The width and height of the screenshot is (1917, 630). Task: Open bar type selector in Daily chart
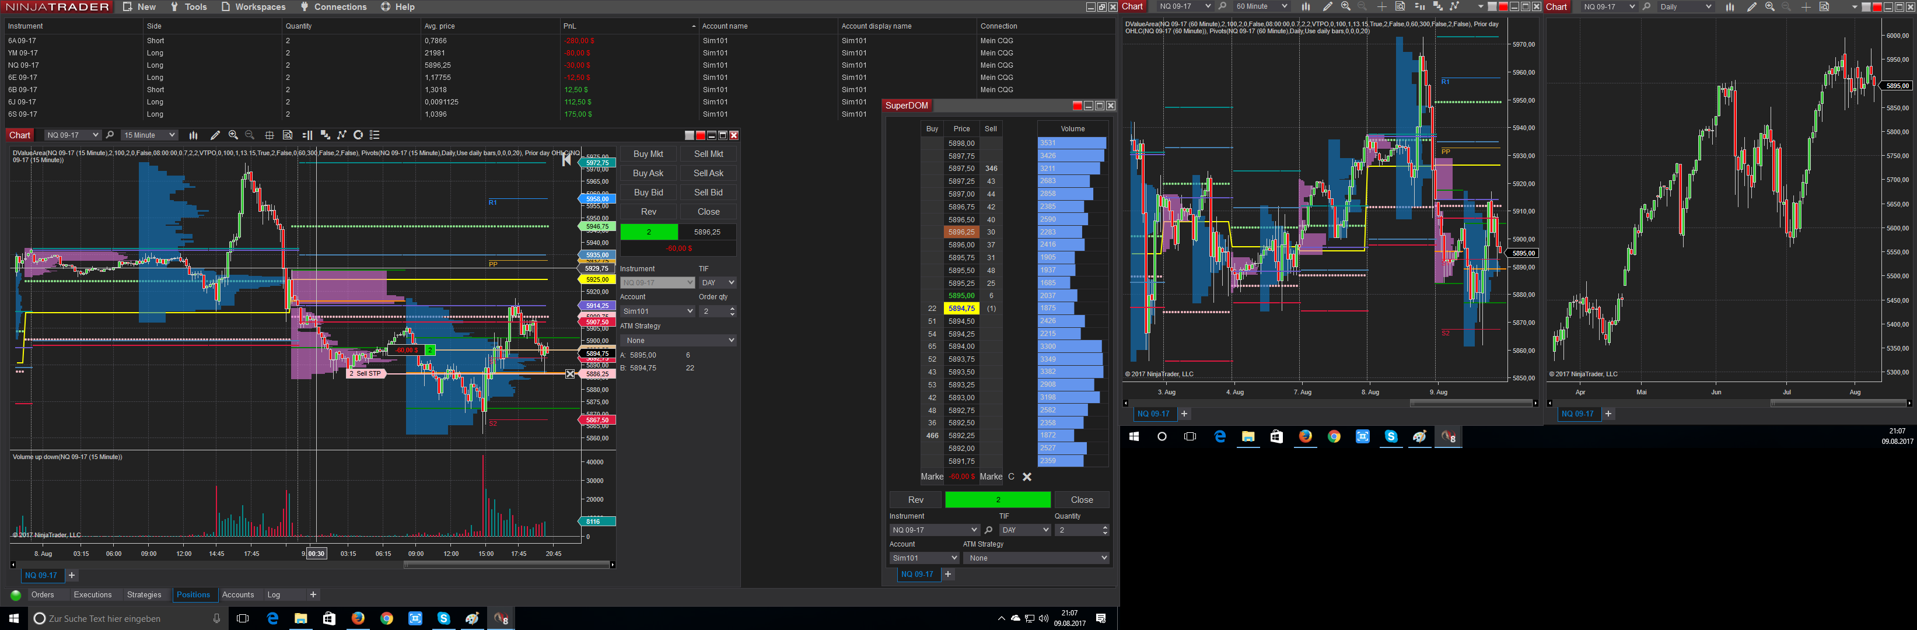[x=1730, y=6]
